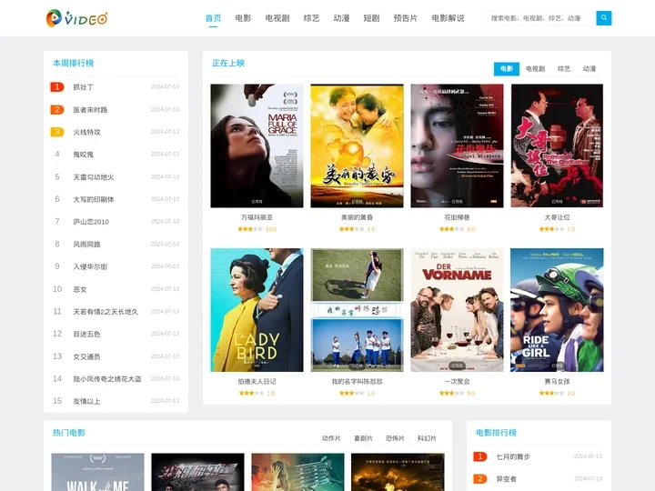
Task: Select 动漫 tab in 正在上映
Action: pos(589,69)
